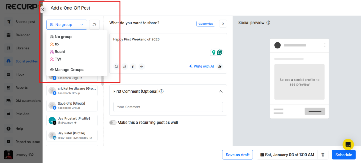Select Jay Patel [Profile] card
This screenshot has height=163, width=361.
tap(72, 136)
